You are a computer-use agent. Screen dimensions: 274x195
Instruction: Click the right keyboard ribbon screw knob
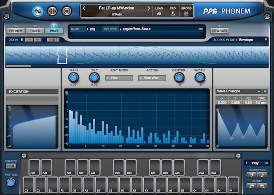[x=238, y=156]
